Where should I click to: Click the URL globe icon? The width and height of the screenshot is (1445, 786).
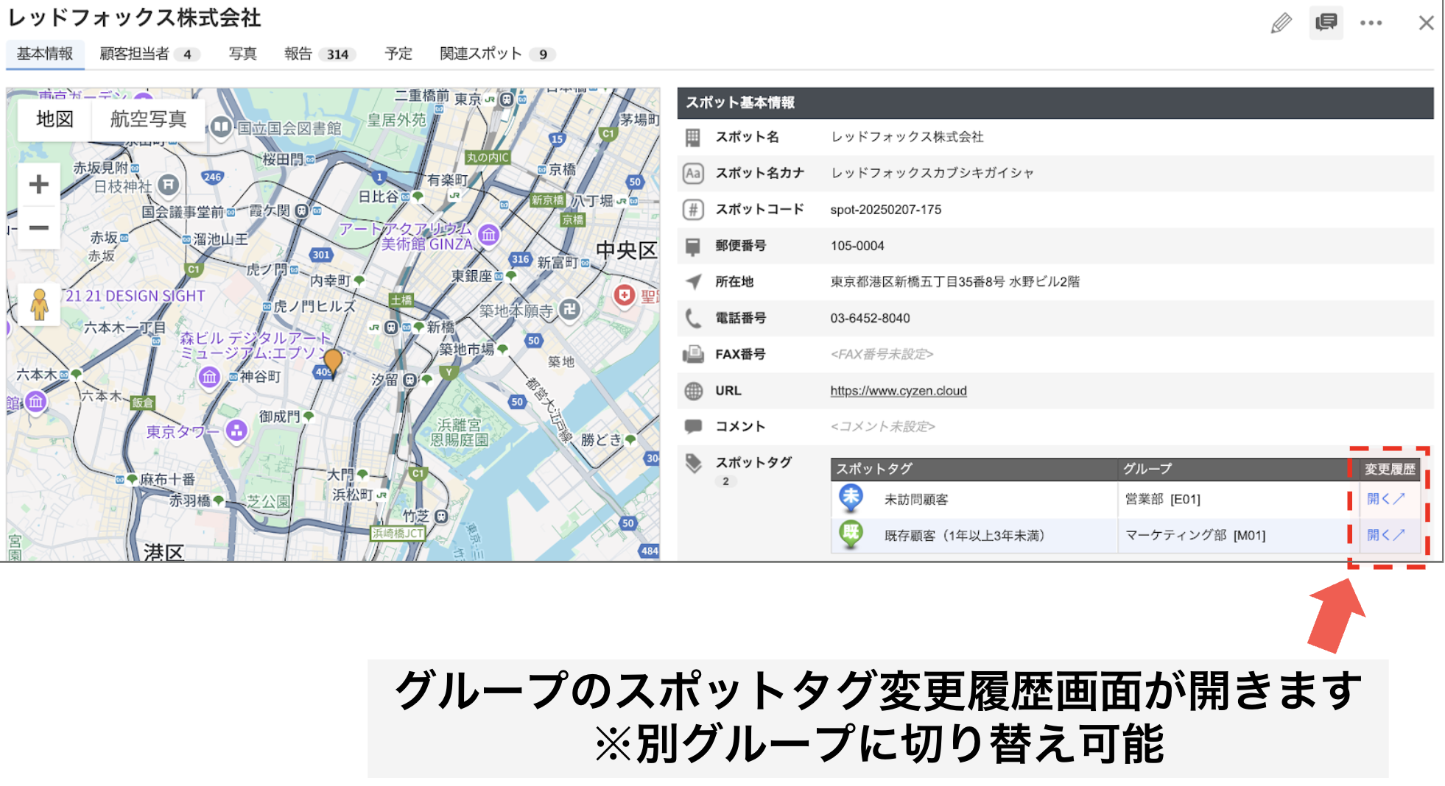[x=693, y=391]
